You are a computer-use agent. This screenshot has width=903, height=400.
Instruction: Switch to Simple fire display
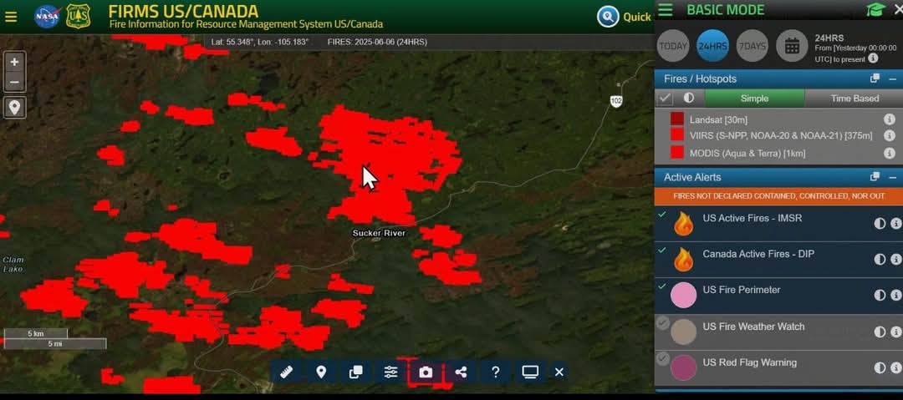tap(754, 99)
